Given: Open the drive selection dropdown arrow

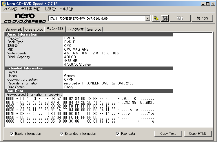Looking at the screenshot, I should point(148,18).
